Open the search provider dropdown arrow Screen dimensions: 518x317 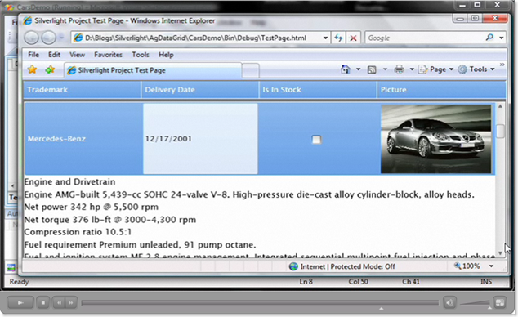(502, 38)
